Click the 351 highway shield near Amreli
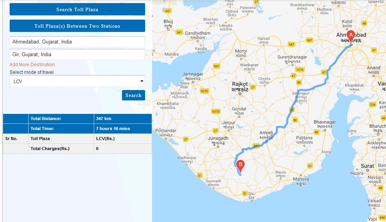The image size is (386, 222). tap(256, 146)
